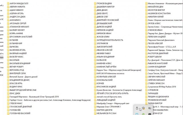Select the Перумов Николай Данилович folder
The height and width of the screenshot is (115, 183).
point(161,40)
